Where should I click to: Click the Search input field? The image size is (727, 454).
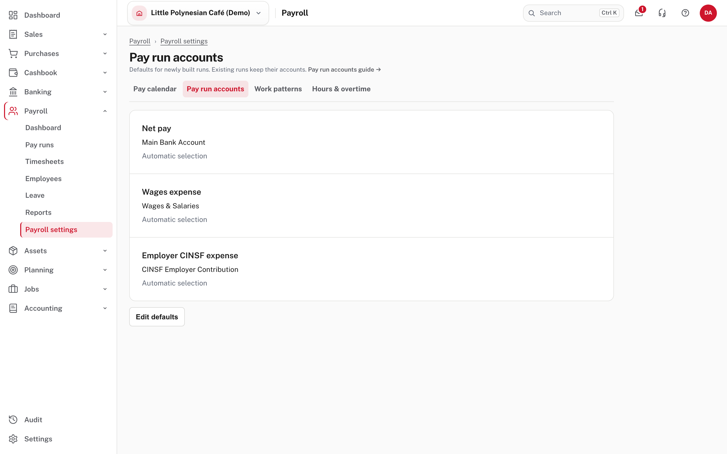(573, 13)
